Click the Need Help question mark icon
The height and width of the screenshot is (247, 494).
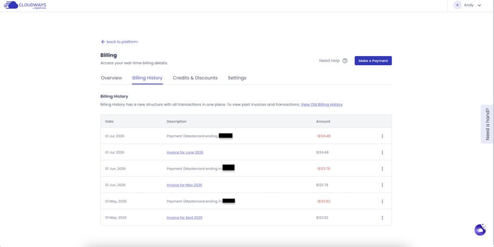(x=345, y=61)
